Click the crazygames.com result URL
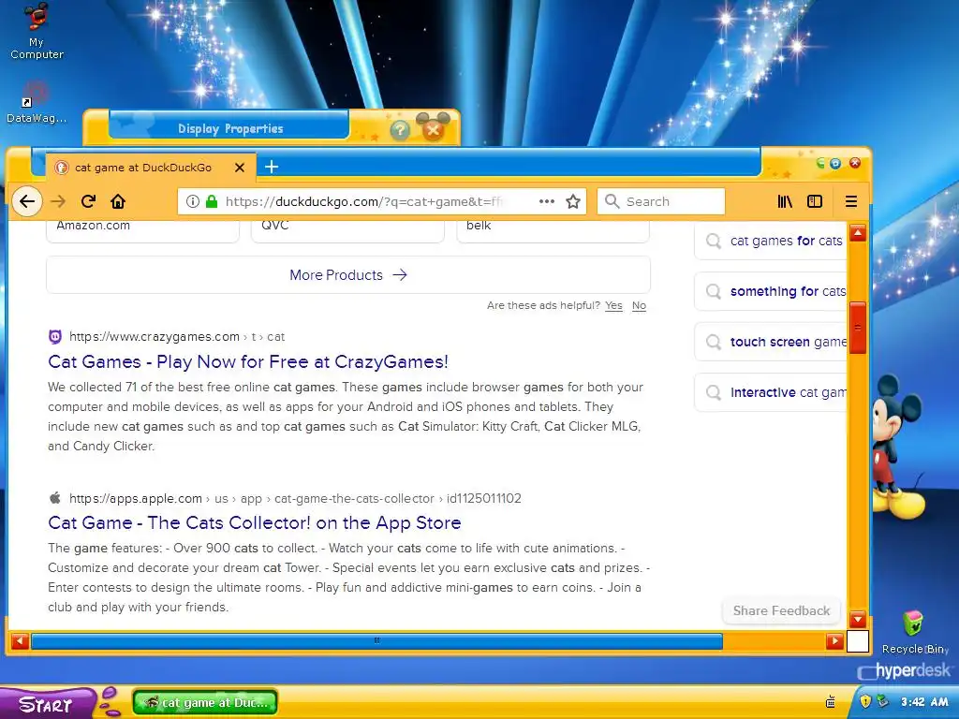 point(177,337)
